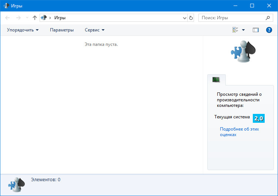Maximize the Игры window
278x196 pixels.
[252, 6]
